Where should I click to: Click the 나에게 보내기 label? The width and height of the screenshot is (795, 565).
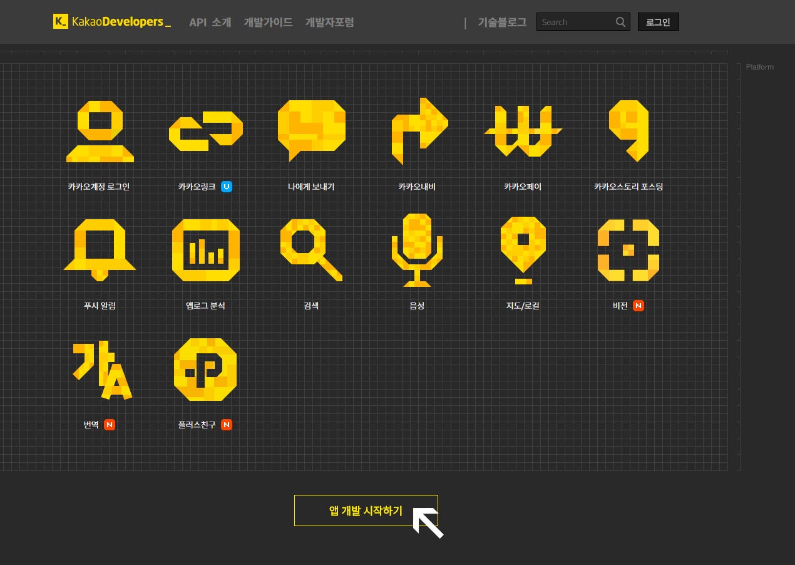click(311, 187)
